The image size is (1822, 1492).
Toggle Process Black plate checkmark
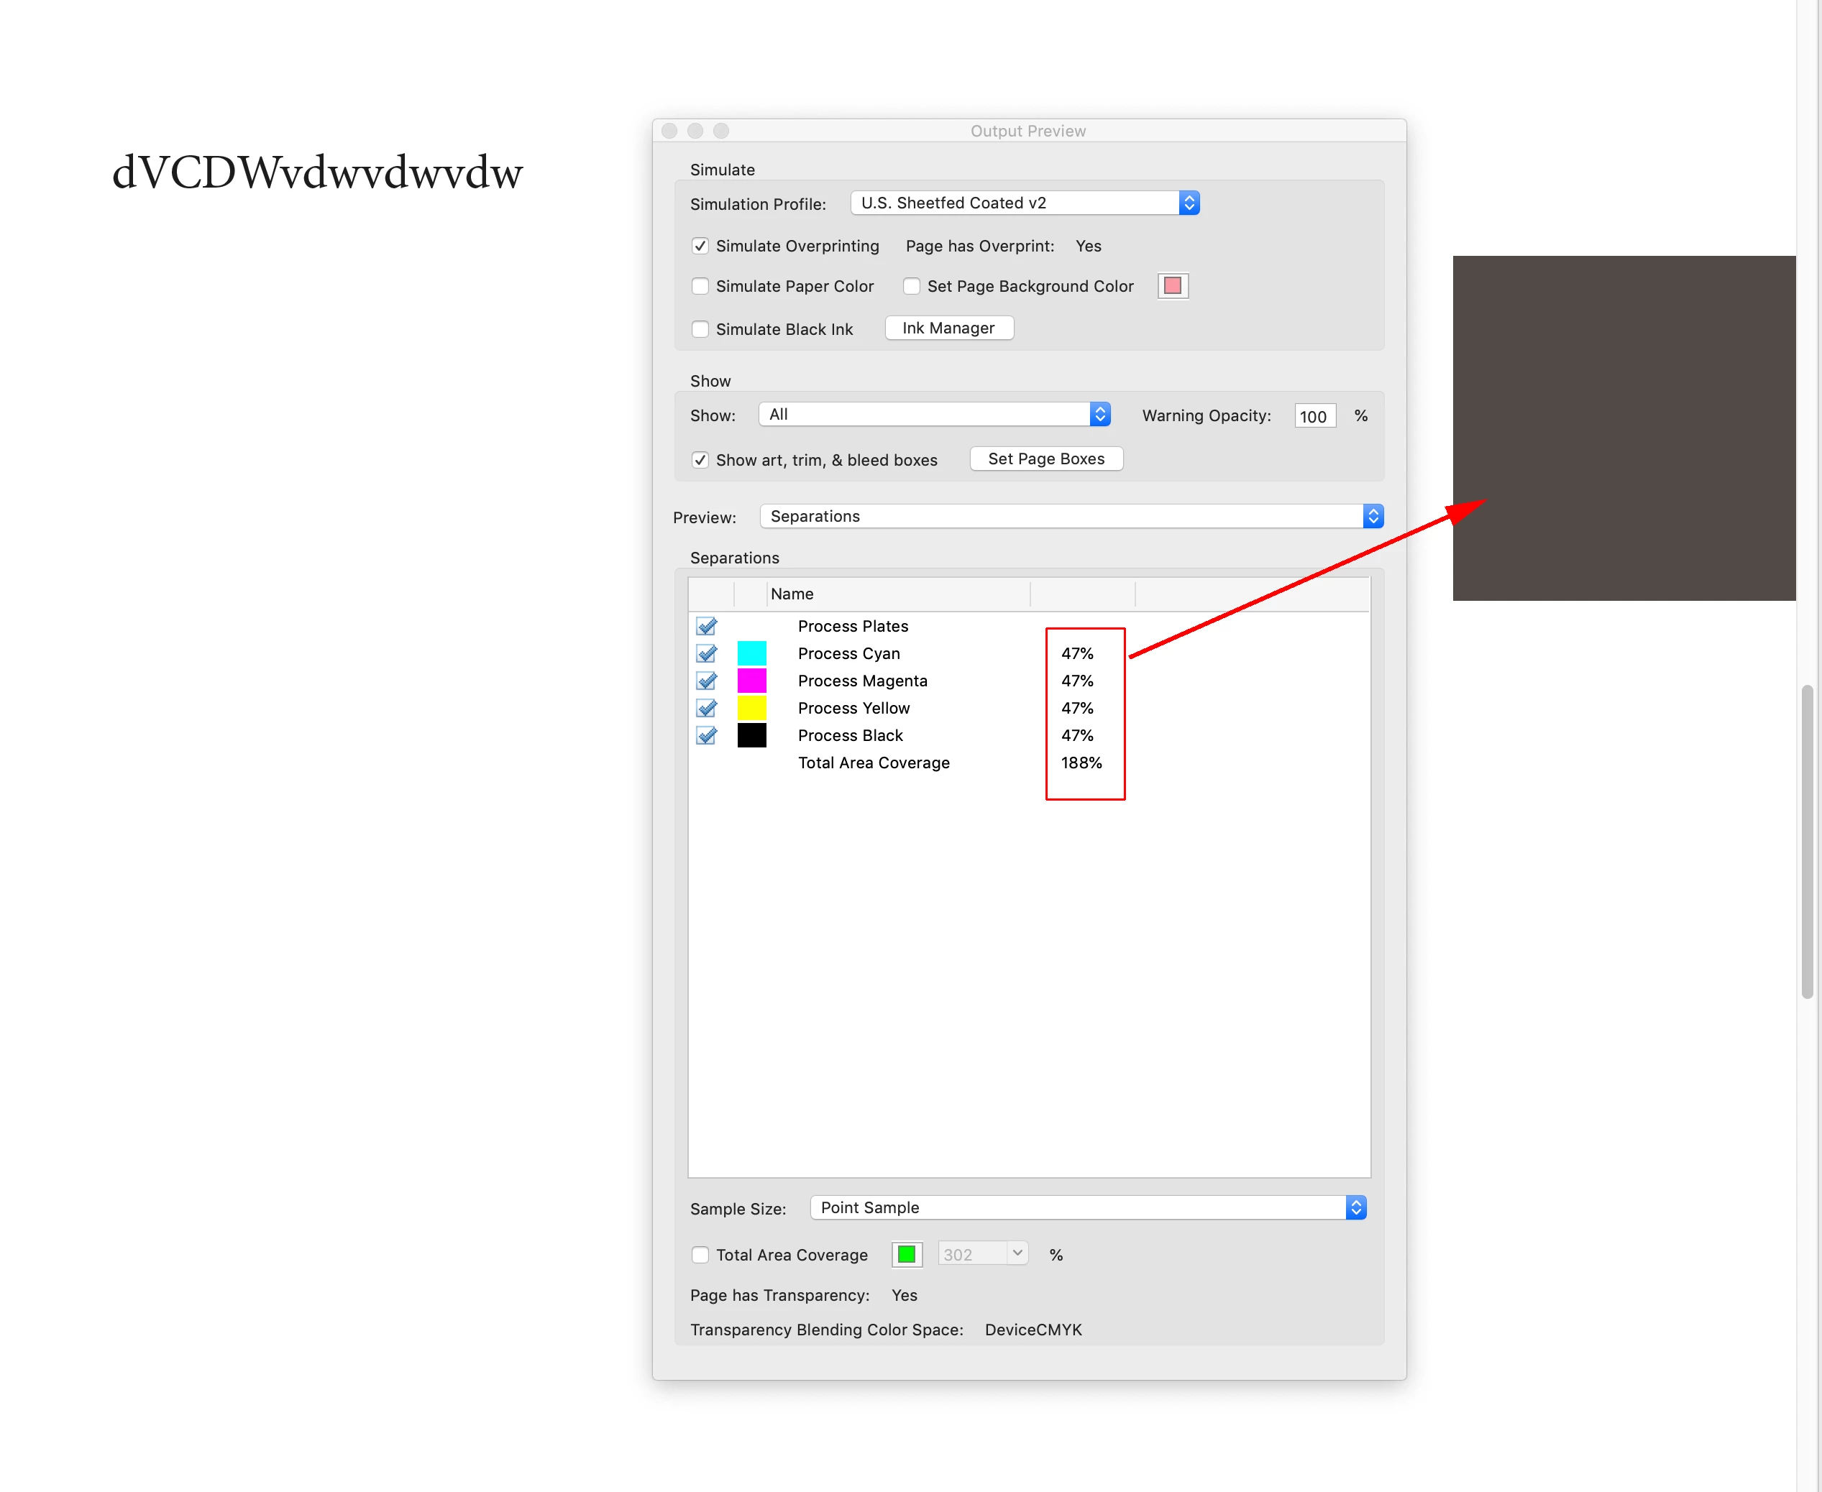tap(707, 736)
